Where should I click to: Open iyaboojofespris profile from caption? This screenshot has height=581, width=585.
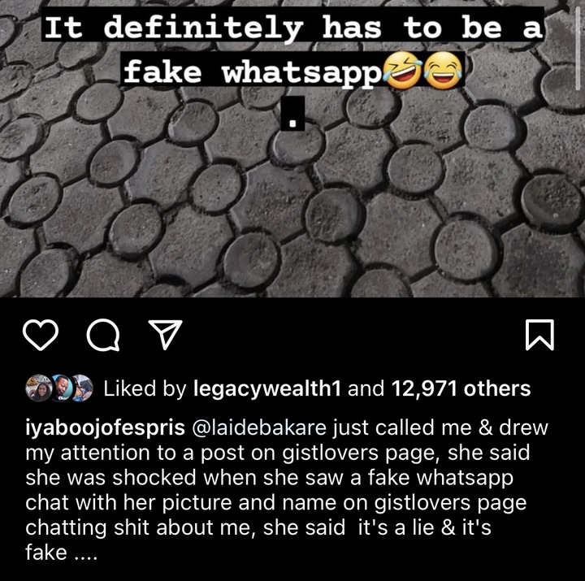105,428
